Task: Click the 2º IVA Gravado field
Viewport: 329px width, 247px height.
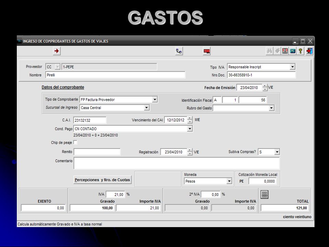Action: tap(187, 208)
